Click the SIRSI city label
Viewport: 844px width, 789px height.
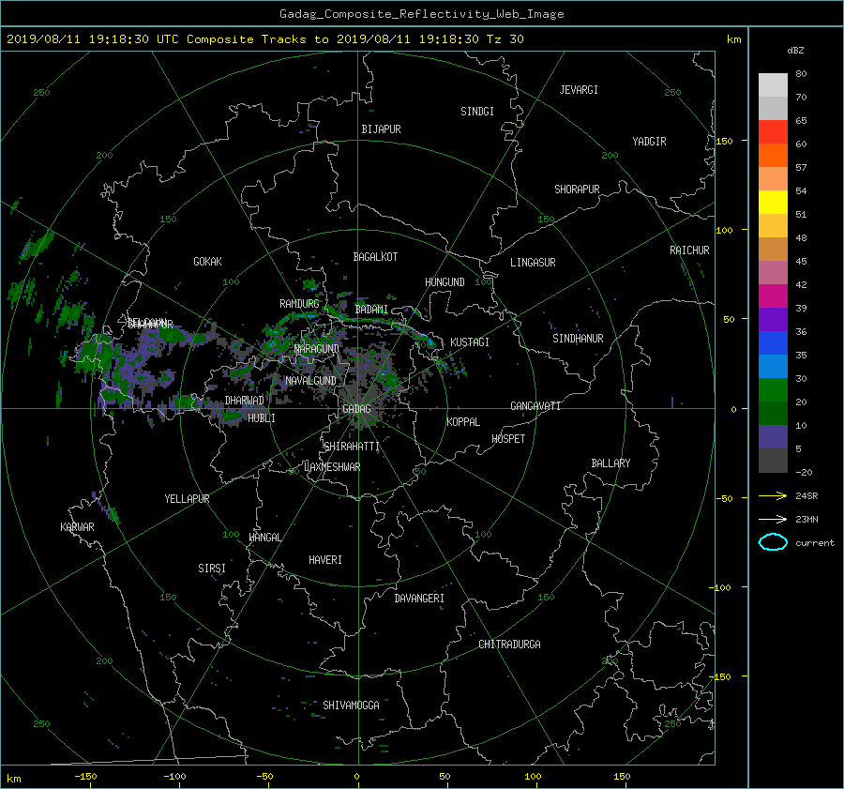(x=212, y=569)
